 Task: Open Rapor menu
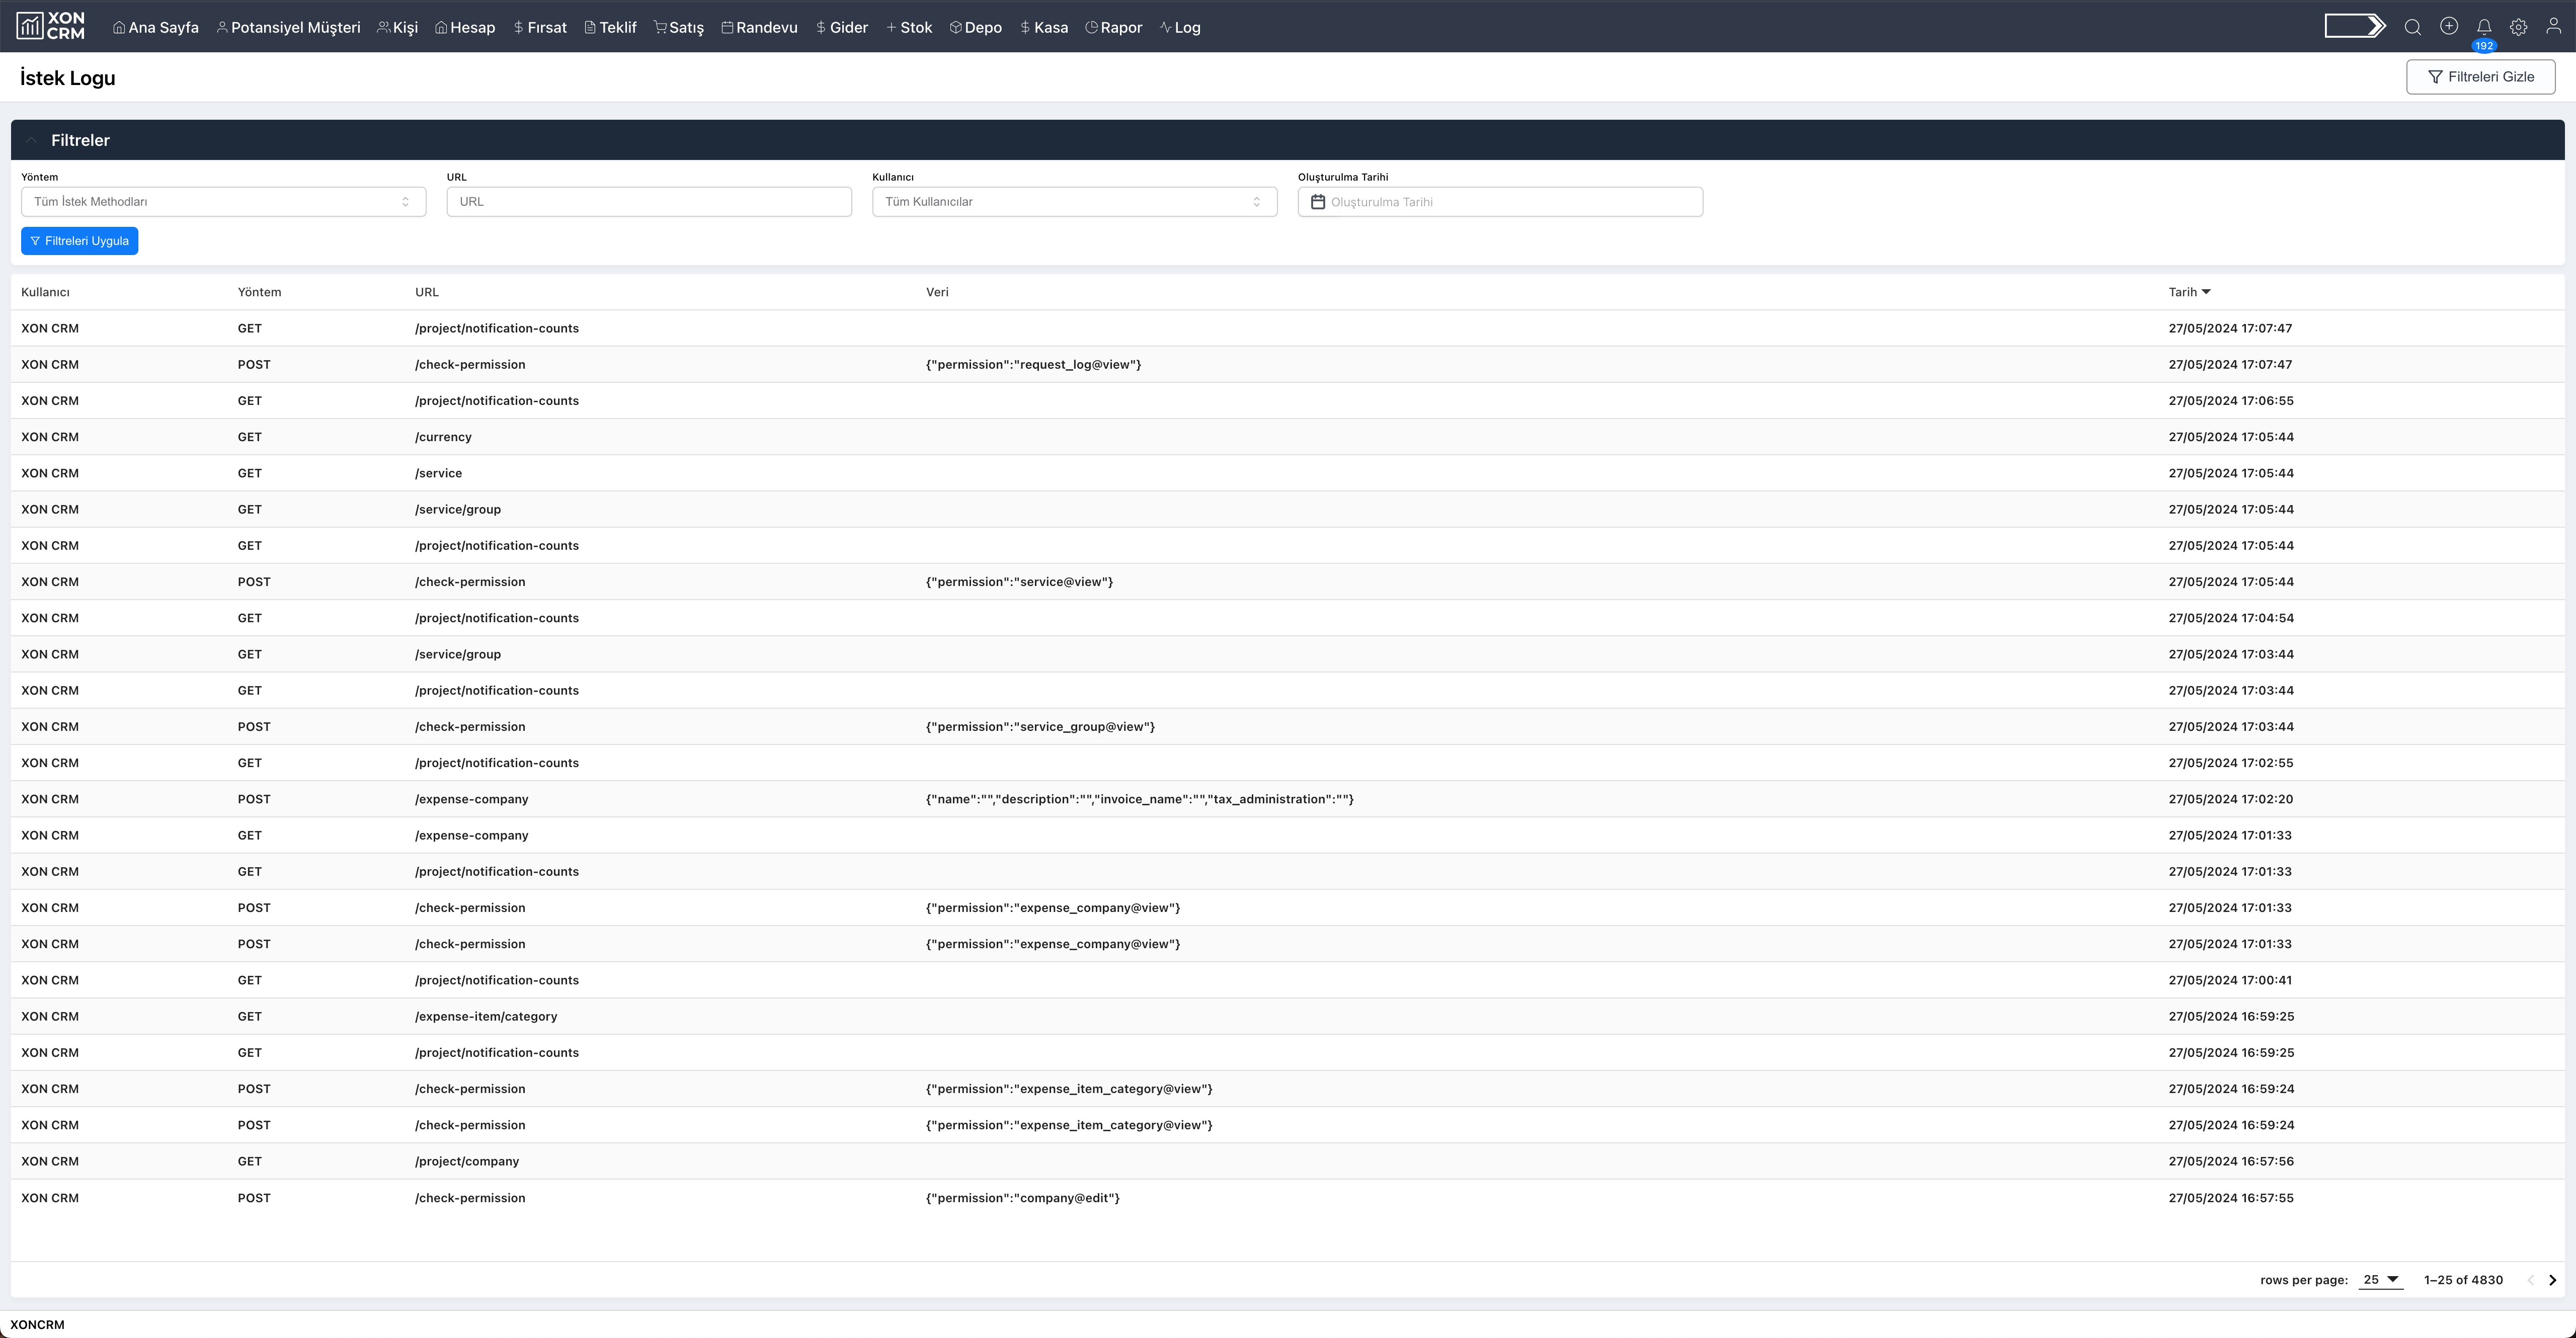[x=1114, y=27]
